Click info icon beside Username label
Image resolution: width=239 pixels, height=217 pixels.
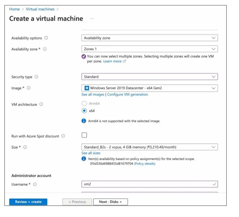(x=35, y=184)
